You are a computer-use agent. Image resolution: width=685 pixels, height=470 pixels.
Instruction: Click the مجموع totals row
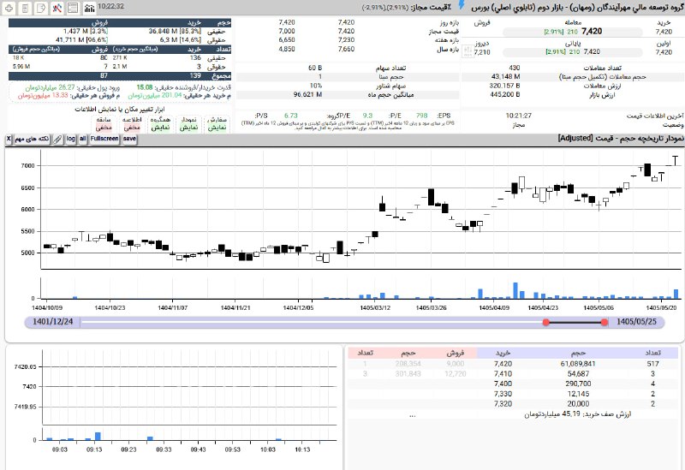(x=120, y=76)
